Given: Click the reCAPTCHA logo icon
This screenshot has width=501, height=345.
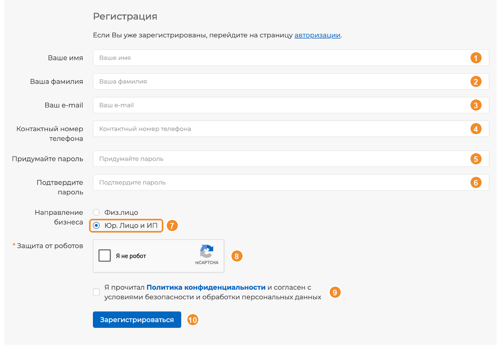Looking at the screenshot, I should pos(207,252).
